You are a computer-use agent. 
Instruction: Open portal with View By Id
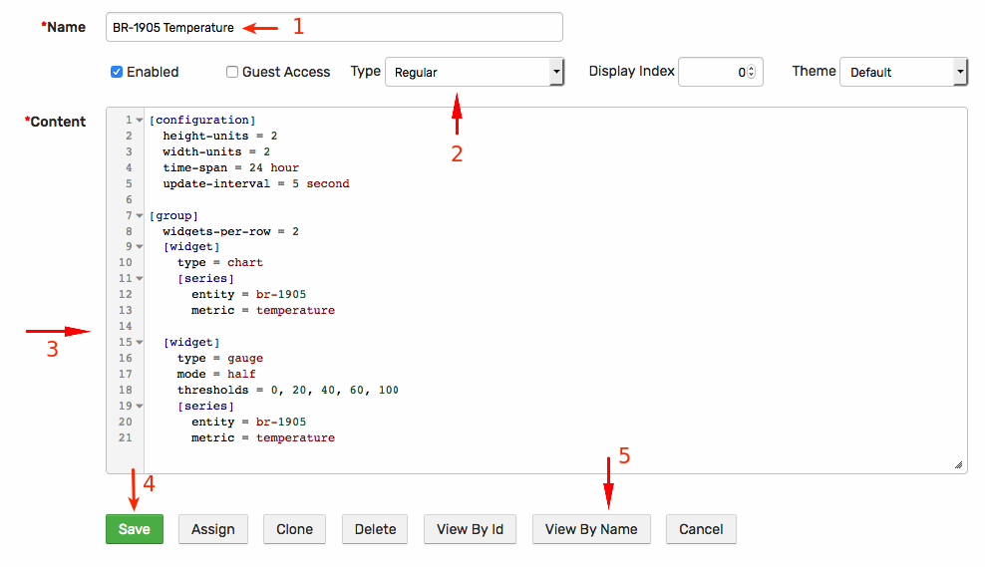[x=470, y=529]
